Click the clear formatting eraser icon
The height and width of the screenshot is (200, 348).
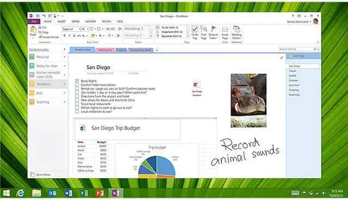click(x=120, y=29)
